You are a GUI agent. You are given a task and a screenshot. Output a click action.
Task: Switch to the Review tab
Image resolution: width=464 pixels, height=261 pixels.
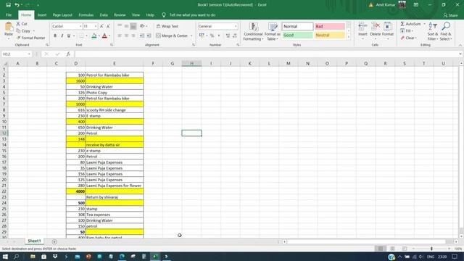point(120,15)
